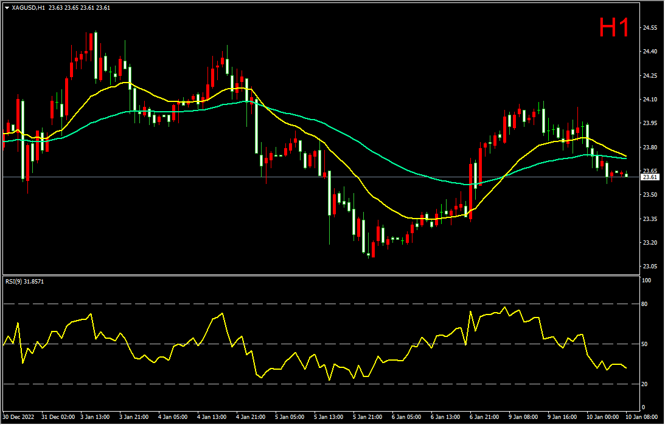Click the 5 Jan 05:00 time axis label
665x425 pixels.
click(x=290, y=417)
